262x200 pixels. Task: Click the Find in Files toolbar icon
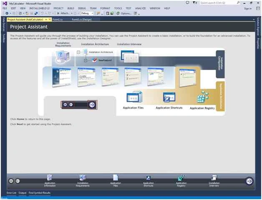(98, 13)
